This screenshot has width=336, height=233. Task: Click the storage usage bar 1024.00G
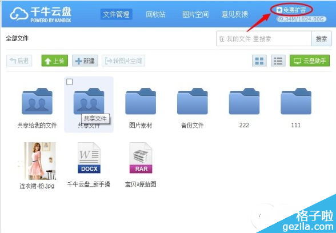pos(301,19)
